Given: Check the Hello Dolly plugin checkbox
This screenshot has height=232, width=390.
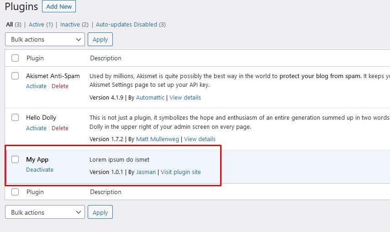Looking at the screenshot, I should click(15, 118).
